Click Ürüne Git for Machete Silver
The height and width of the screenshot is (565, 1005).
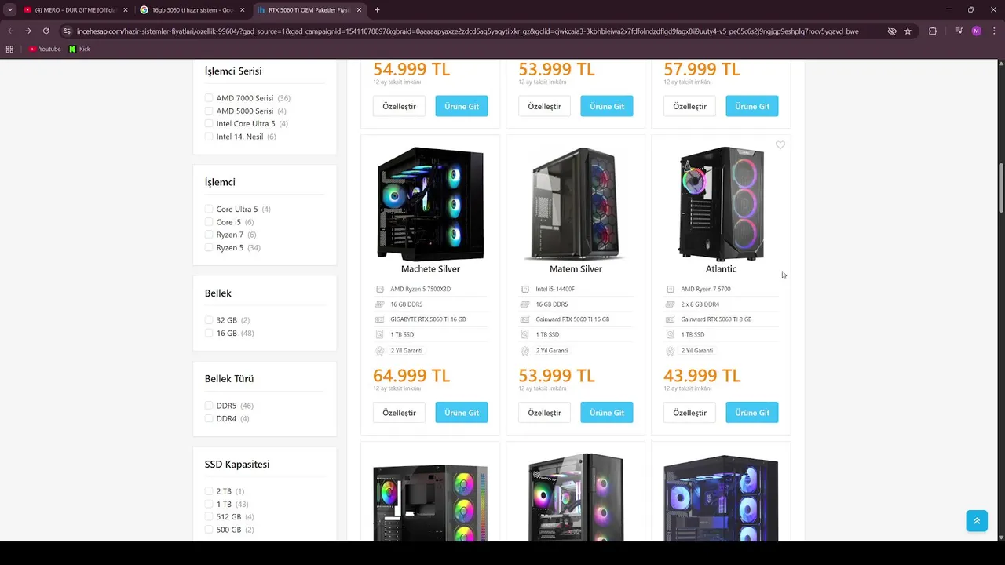pos(462,413)
